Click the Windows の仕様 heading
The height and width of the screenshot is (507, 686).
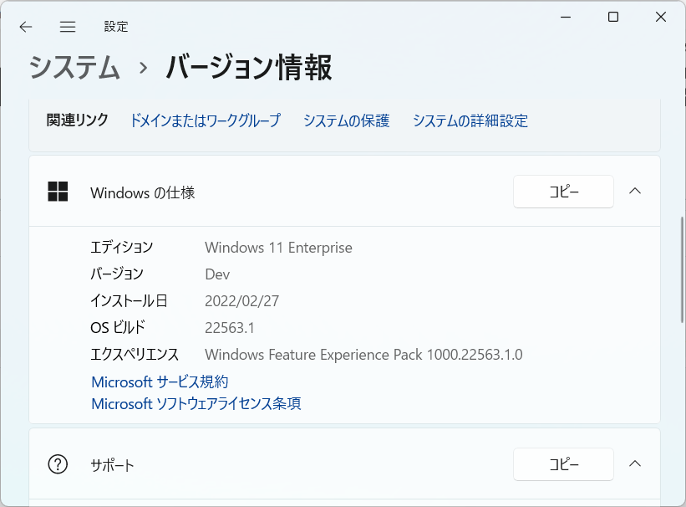[x=143, y=192]
